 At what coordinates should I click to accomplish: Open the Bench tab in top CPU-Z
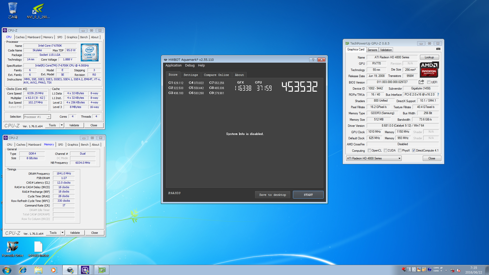[84, 37]
